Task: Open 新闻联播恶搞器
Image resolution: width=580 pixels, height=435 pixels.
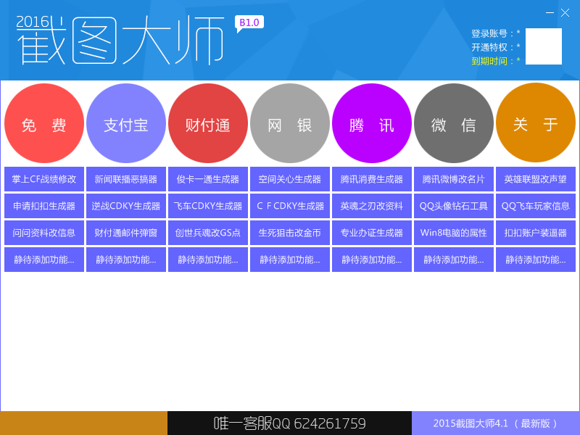Action: coord(126,179)
